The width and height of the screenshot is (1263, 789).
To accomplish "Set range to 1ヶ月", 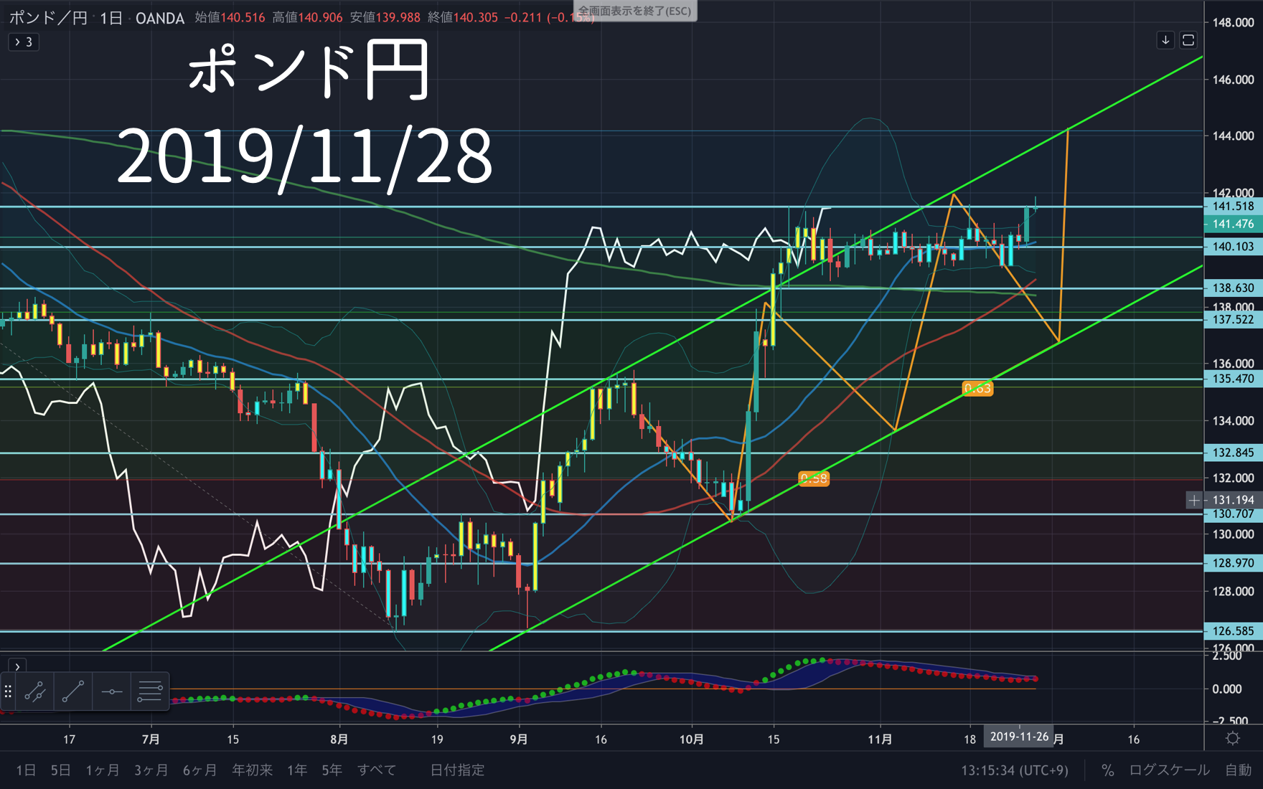I will click(x=103, y=770).
